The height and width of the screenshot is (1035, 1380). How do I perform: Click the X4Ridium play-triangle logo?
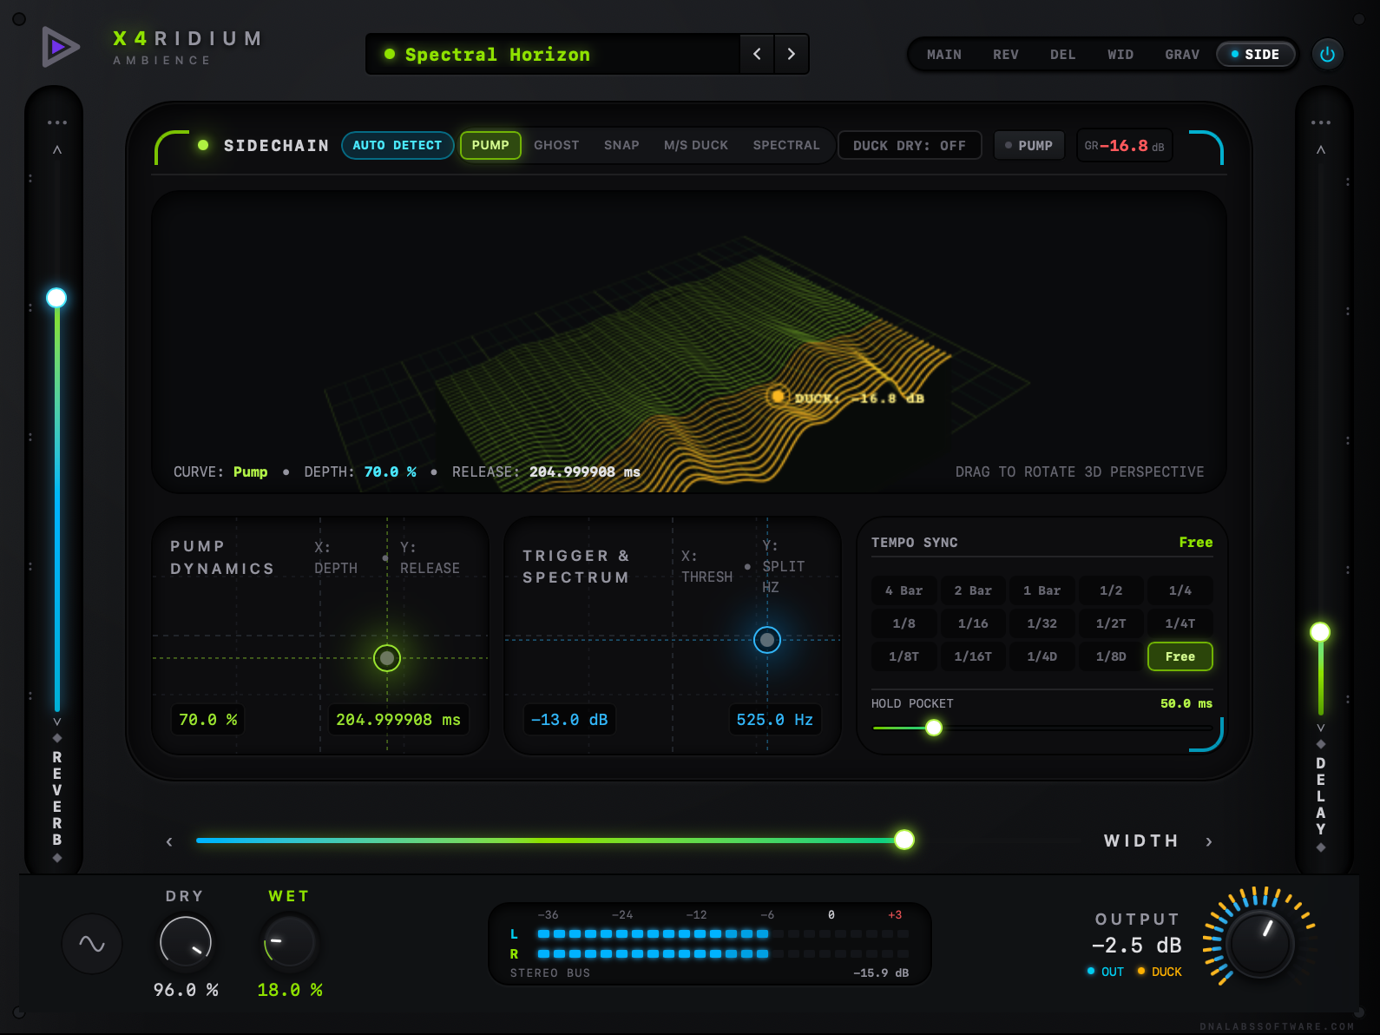[x=60, y=47]
